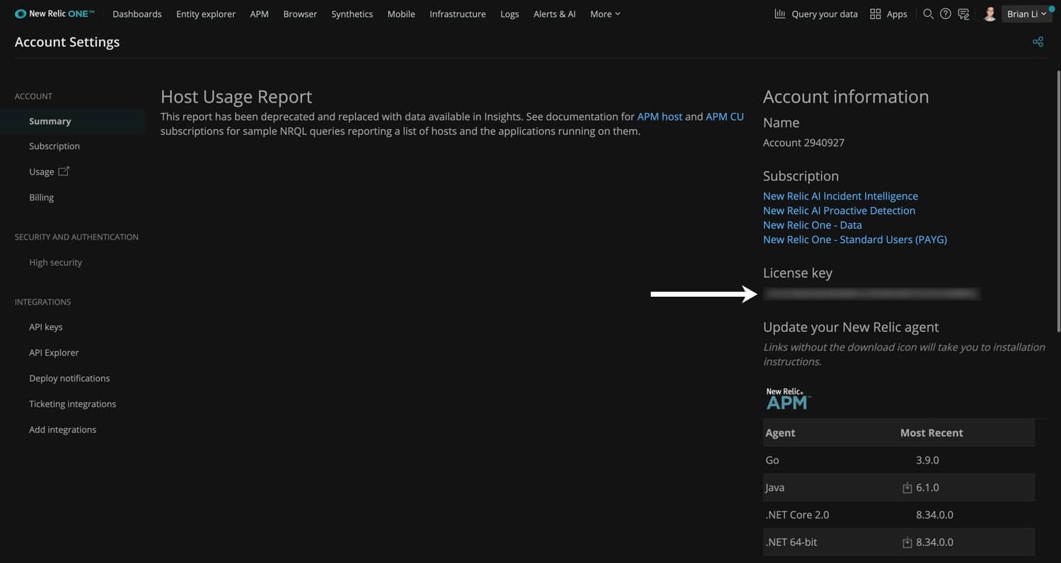Open Entity explorer in top navigation

(x=206, y=13)
